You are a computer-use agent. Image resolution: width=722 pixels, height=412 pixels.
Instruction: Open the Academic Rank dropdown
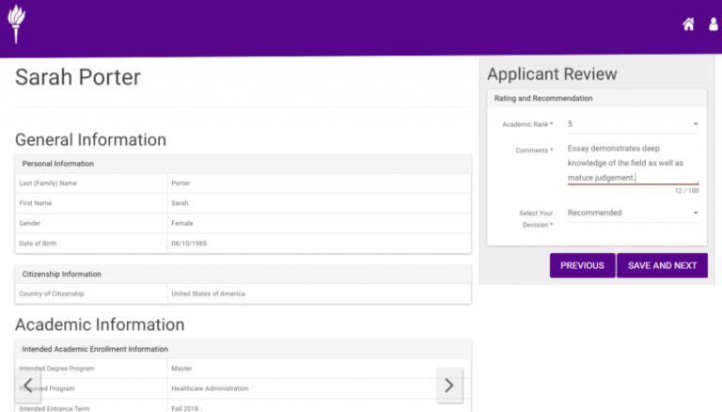point(632,124)
